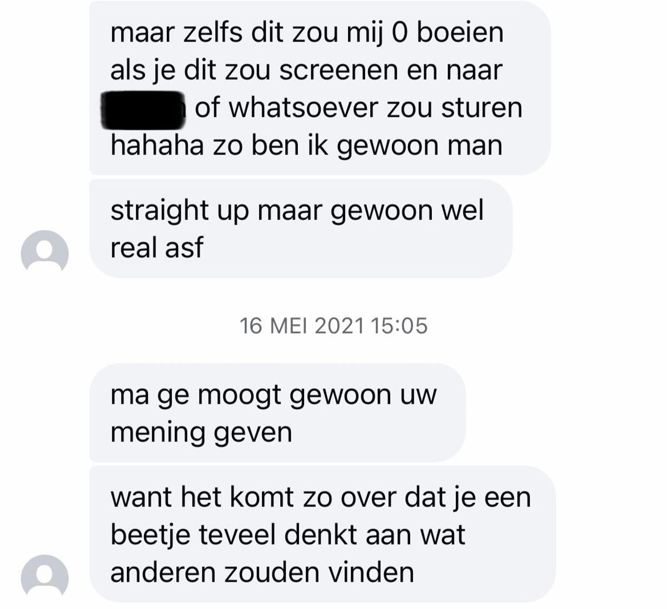Select the 'ma ge moogt gewoon' bubble

click(x=277, y=413)
